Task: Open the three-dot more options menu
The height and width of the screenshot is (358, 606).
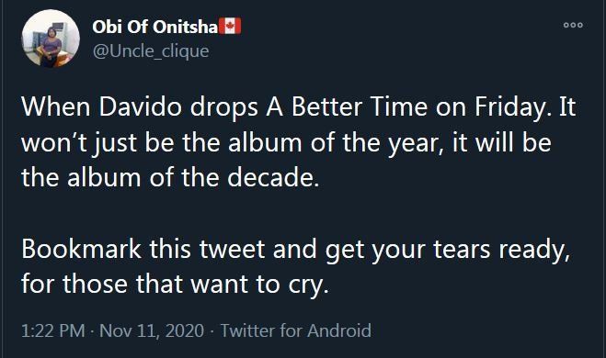Action: pos(573,25)
